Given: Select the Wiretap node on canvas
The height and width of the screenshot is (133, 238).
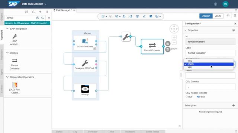Looking at the screenshot, I should [x=85, y=91].
